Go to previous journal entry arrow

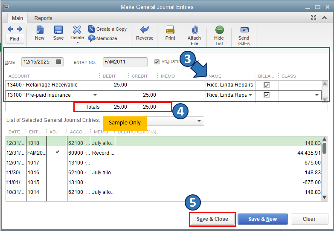pyautogui.click(x=10, y=29)
